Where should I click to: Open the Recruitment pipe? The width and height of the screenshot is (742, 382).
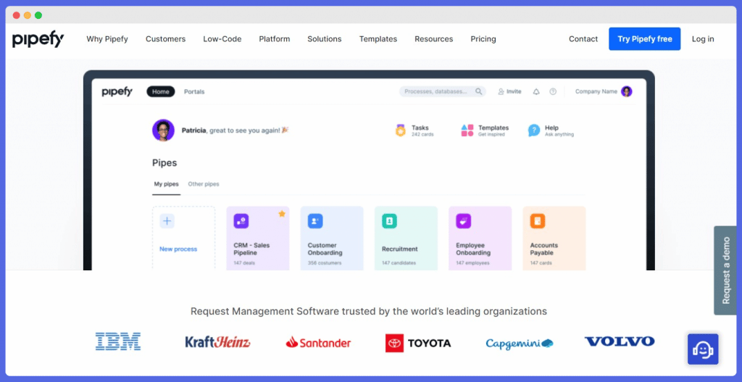point(406,238)
